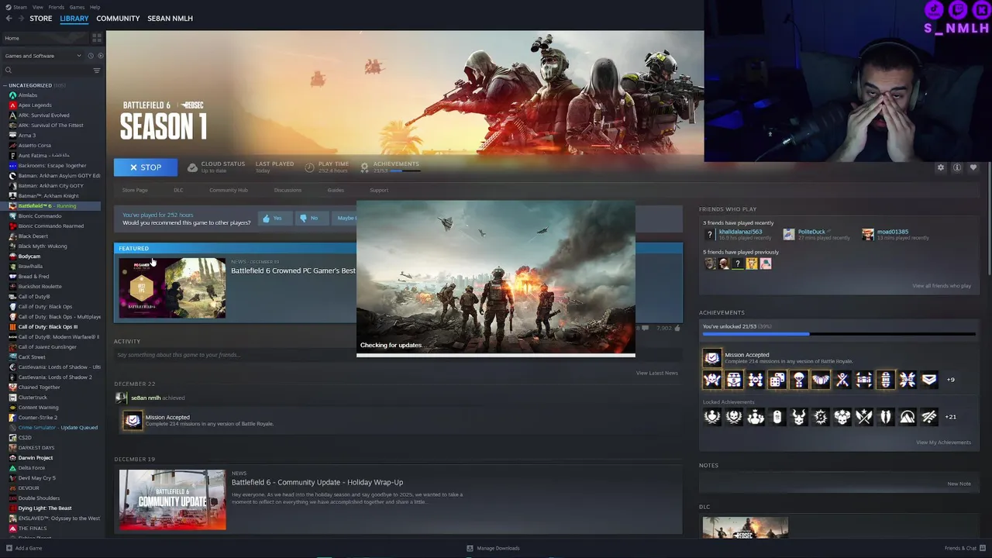Switch to COMMUNITY tab

point(118,18)
